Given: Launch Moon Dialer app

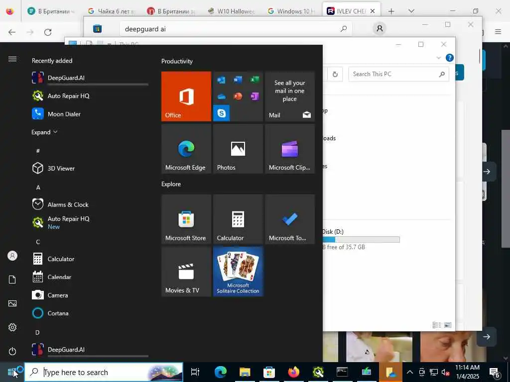Looking at the screenshot, I should 90,114.
